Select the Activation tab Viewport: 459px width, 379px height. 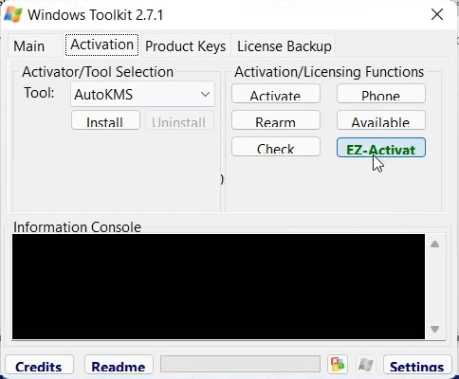(101, 45)
